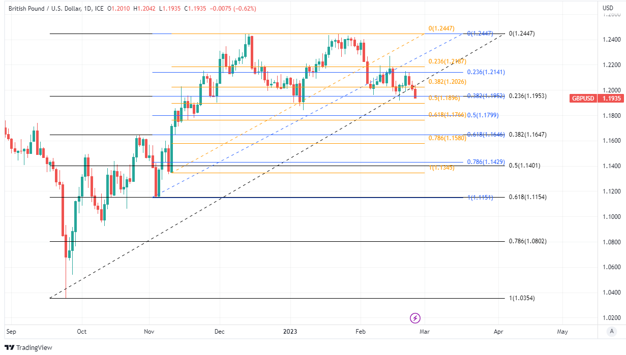Click the Apr label on time axis
Viewport: 626px width, 355px height.
(x=498, y=332)
